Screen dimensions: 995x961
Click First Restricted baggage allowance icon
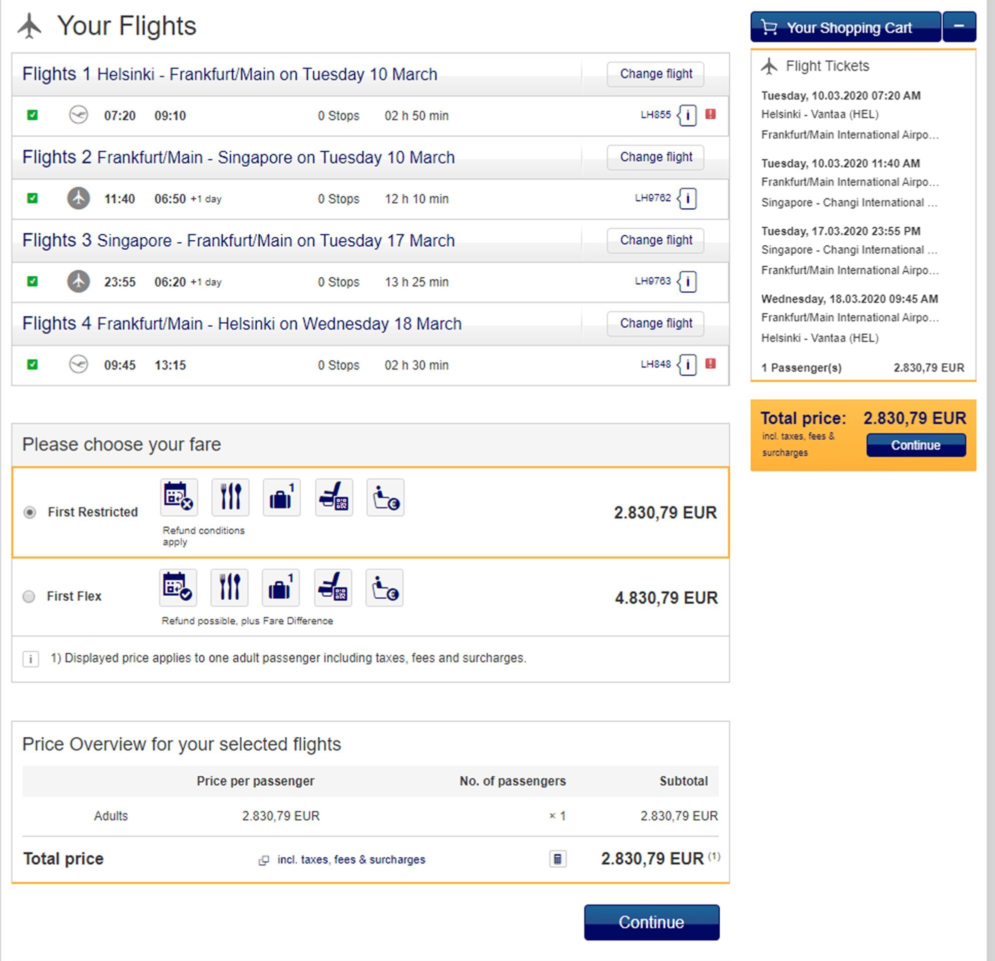click(282, 497)
